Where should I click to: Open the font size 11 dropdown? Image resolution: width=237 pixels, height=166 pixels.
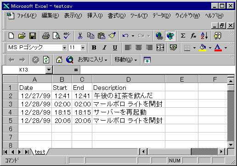click(x=83, y=48)
